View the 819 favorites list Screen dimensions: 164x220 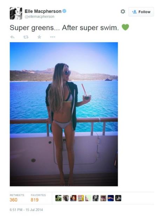38,198
